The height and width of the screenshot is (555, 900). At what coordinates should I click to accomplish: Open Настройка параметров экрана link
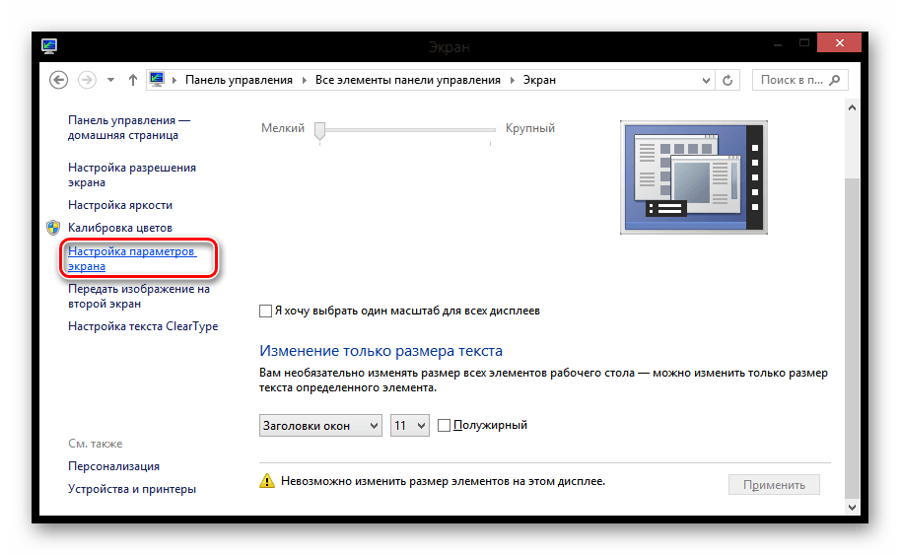(x=132, y=258)
